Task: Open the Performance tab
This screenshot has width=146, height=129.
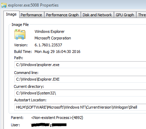Action: (x=31, y=15)
